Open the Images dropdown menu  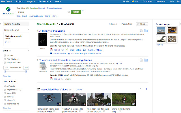click(x=31, y=1)
